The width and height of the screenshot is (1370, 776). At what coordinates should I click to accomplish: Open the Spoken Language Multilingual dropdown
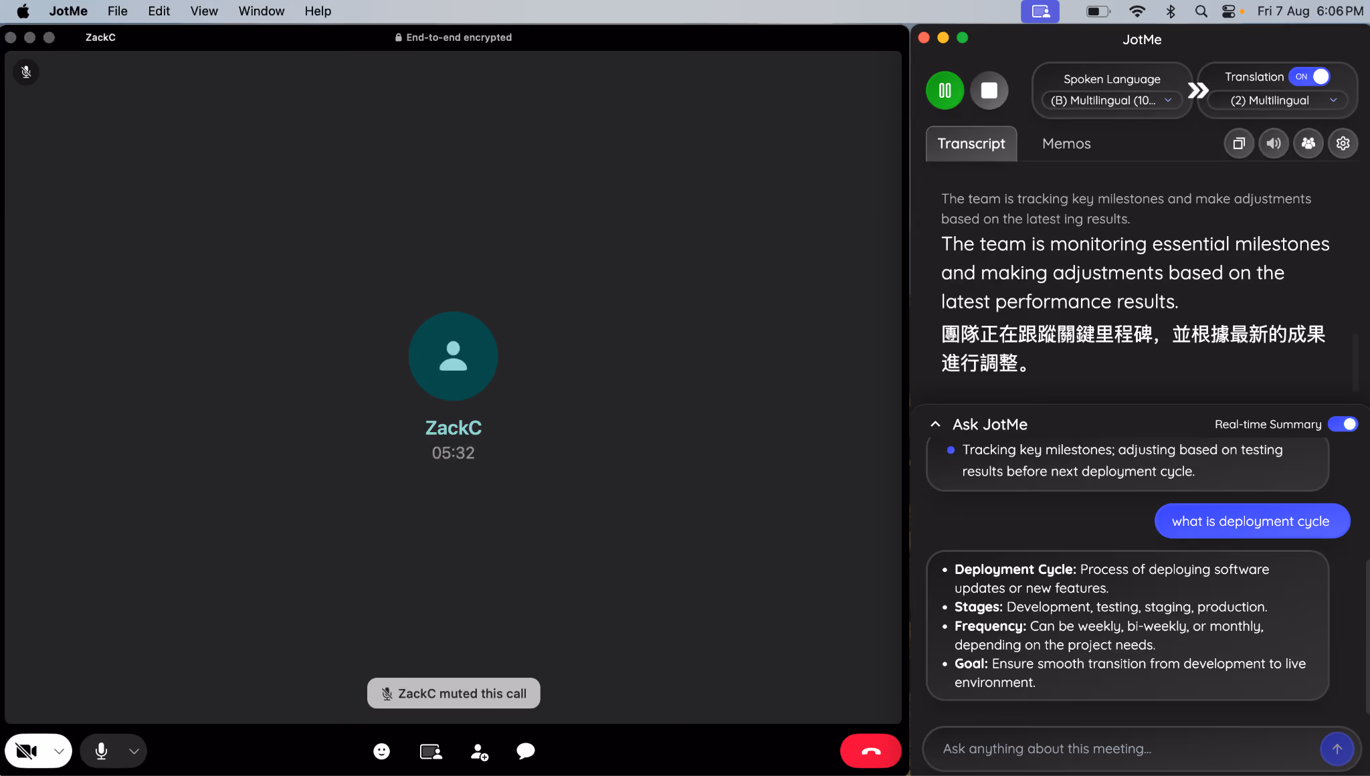point(1112,100)
